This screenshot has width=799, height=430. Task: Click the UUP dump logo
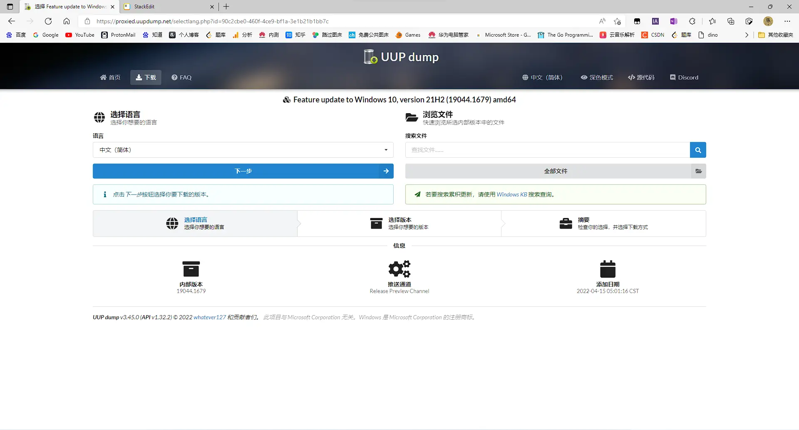pos(401,57)
